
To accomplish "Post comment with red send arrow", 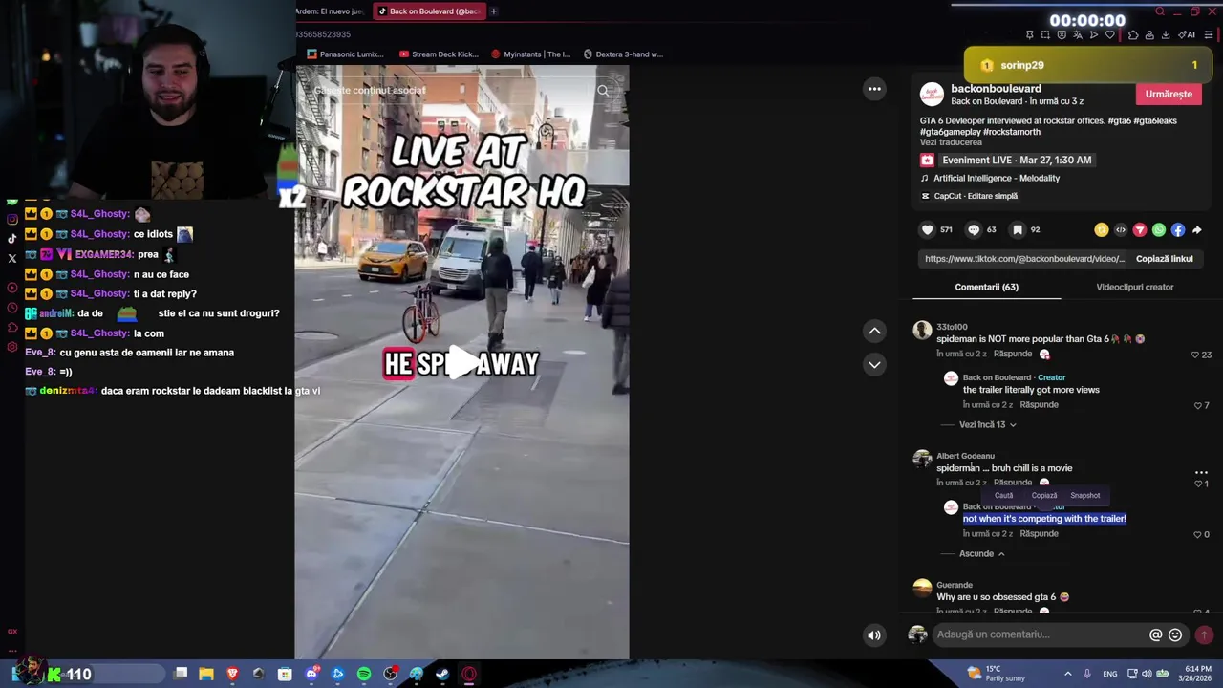I will (1204, 634).
